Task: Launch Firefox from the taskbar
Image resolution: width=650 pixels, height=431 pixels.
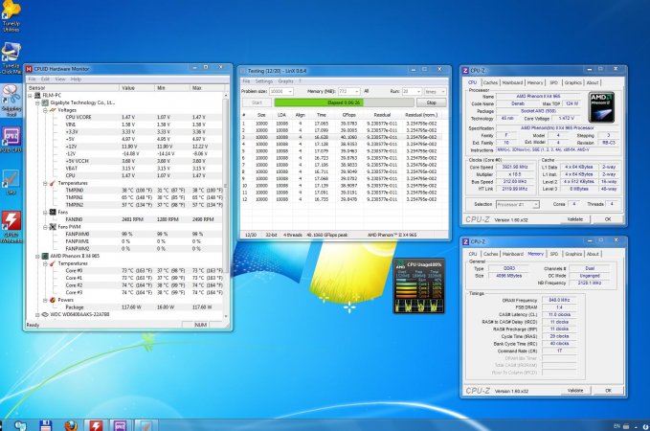Action: pyautogui.click(x=71, y=425)
